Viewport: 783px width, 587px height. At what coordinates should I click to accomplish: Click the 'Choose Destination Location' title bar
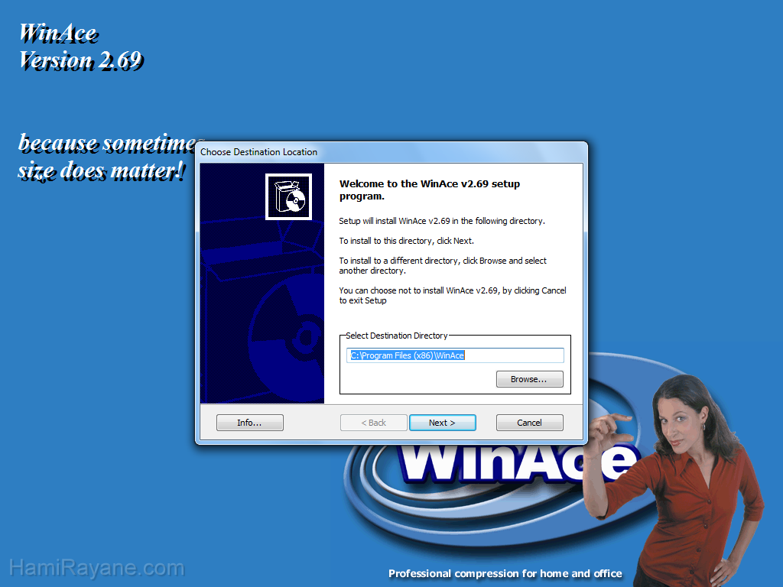point(391,152)
